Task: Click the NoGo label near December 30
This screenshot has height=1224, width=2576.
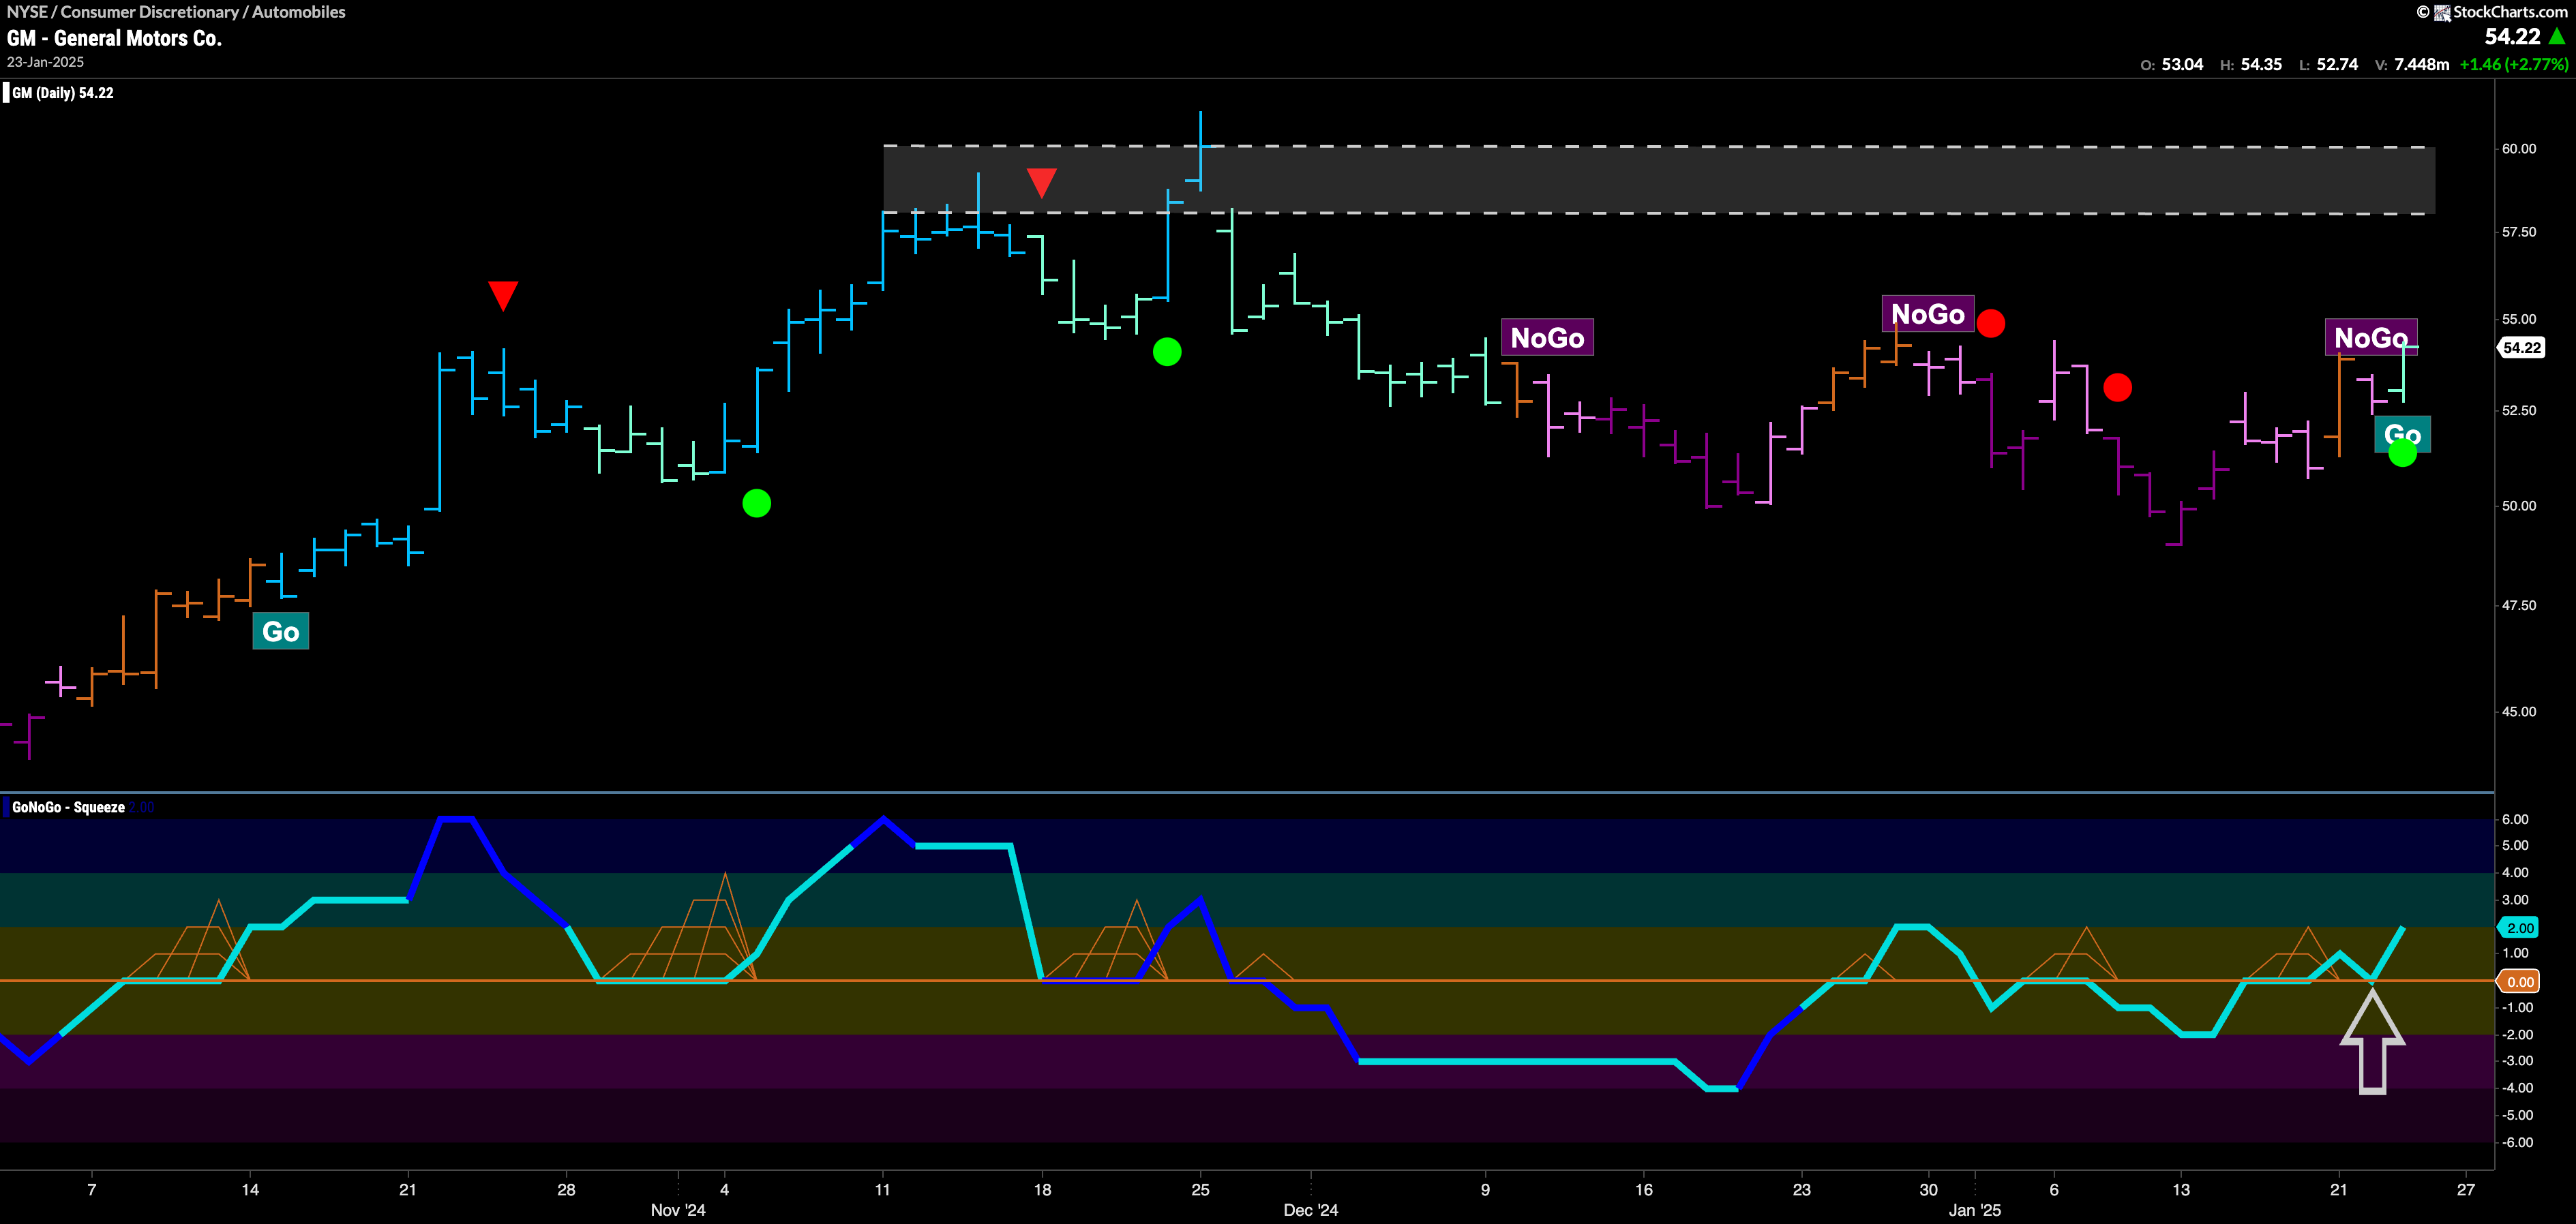Action: coord(1927,313)
